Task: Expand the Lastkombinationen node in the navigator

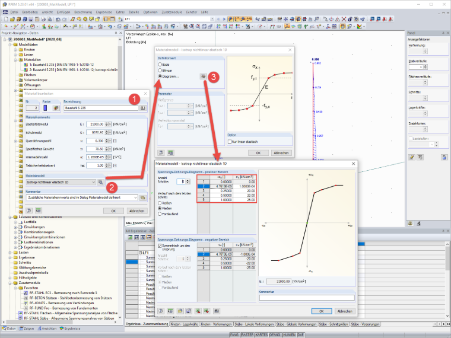Action: (x=15, y=243)
